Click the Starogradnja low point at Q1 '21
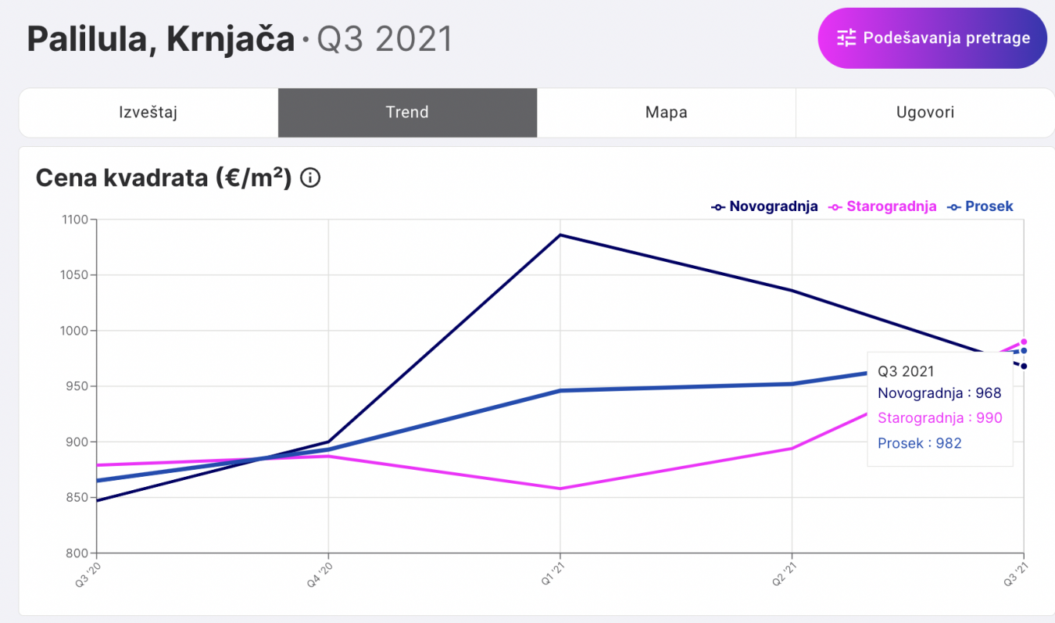The width and height of the screenshot is (1055, 623). 560,489
